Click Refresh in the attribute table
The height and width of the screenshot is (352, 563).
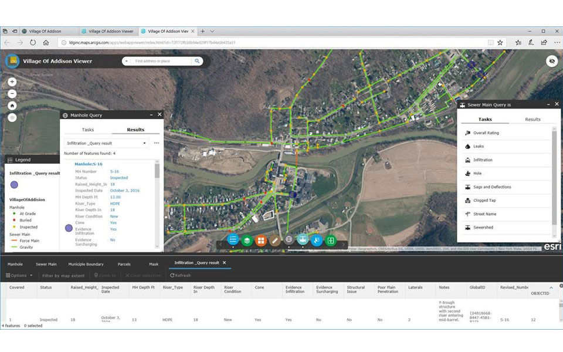click(x=181, y=275)
